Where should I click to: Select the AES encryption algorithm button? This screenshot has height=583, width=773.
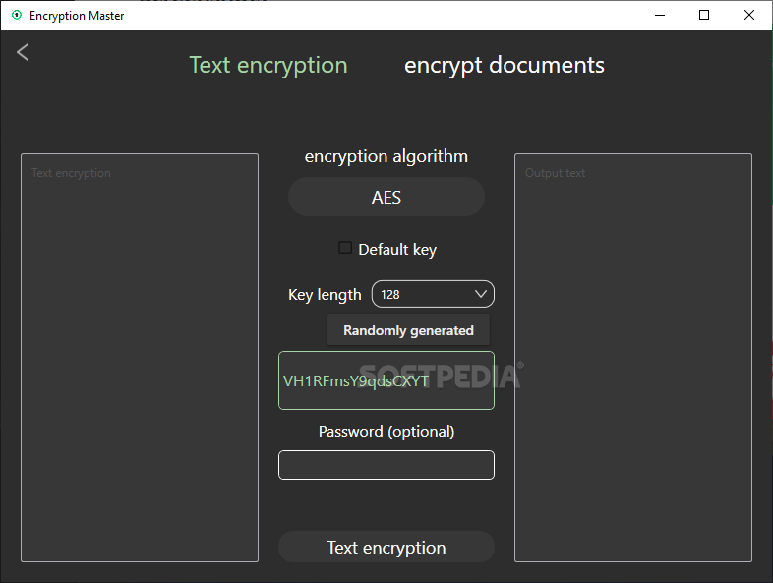tap(386, 198)
